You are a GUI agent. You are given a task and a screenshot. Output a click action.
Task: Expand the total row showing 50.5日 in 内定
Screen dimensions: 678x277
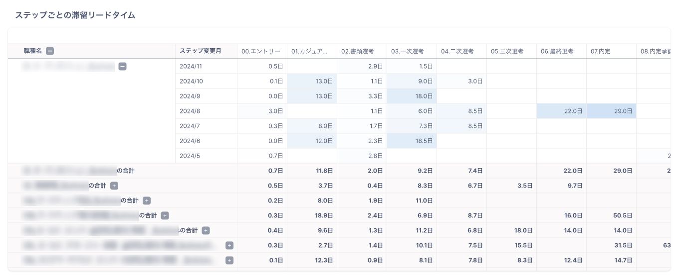click(165, 215)
